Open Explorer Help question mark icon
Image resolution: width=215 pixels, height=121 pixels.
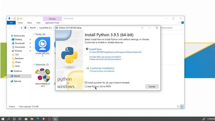tap(182, 23)
